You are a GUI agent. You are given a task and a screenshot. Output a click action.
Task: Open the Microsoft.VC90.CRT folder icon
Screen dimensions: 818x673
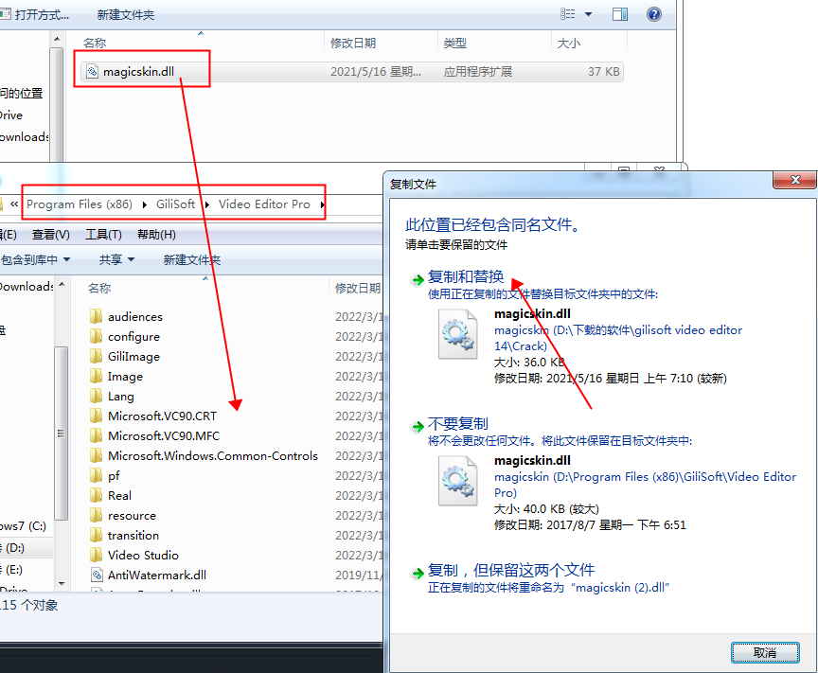point(96,416)
